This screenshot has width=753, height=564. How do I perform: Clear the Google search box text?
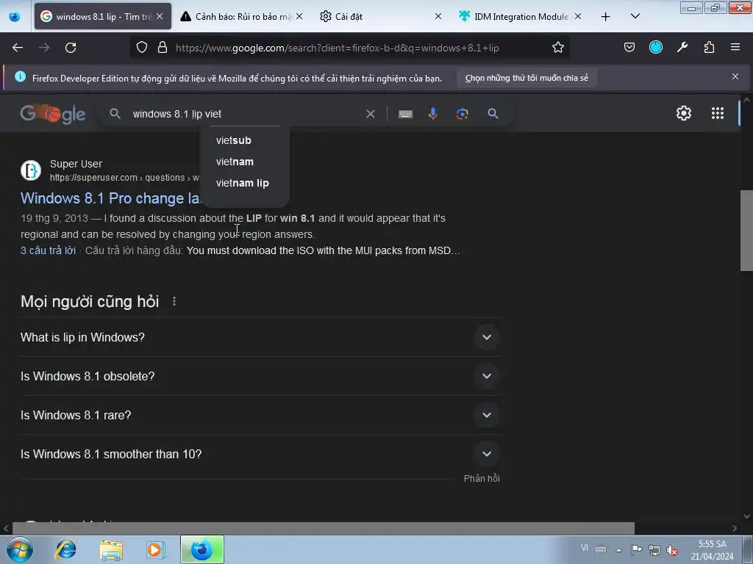click(x=371, y=114)
